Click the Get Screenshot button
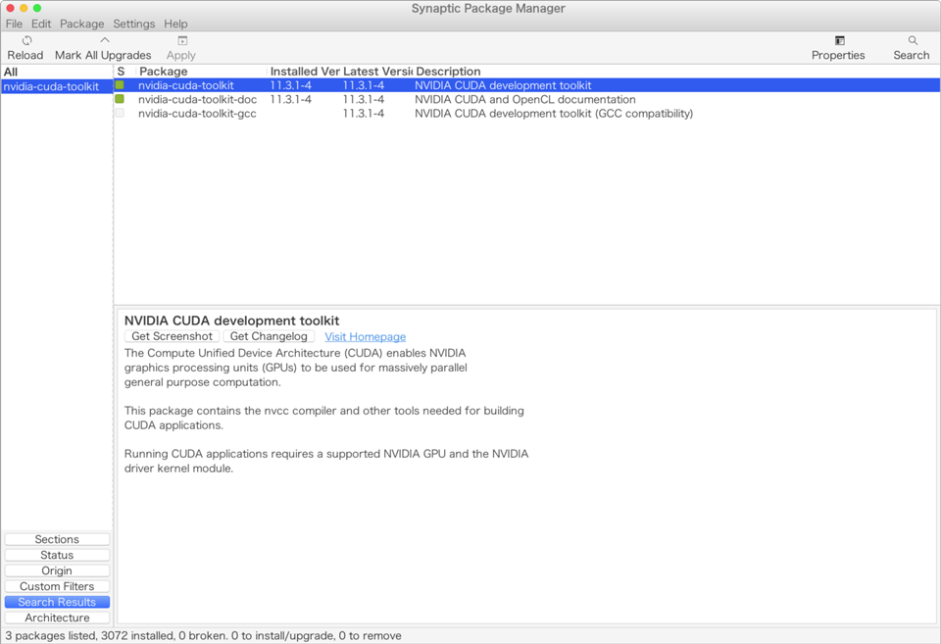Image resolution: width=941 pixels, height=644 pixels. click(x=172, y=336)
